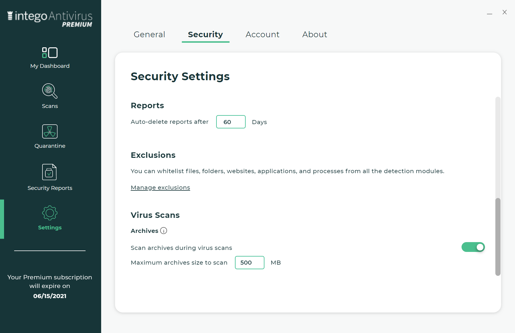Click the Scans fingerprint magnifier icon
Image resolution: width=515 pixels, height=333 pixels.
point(50,91)
